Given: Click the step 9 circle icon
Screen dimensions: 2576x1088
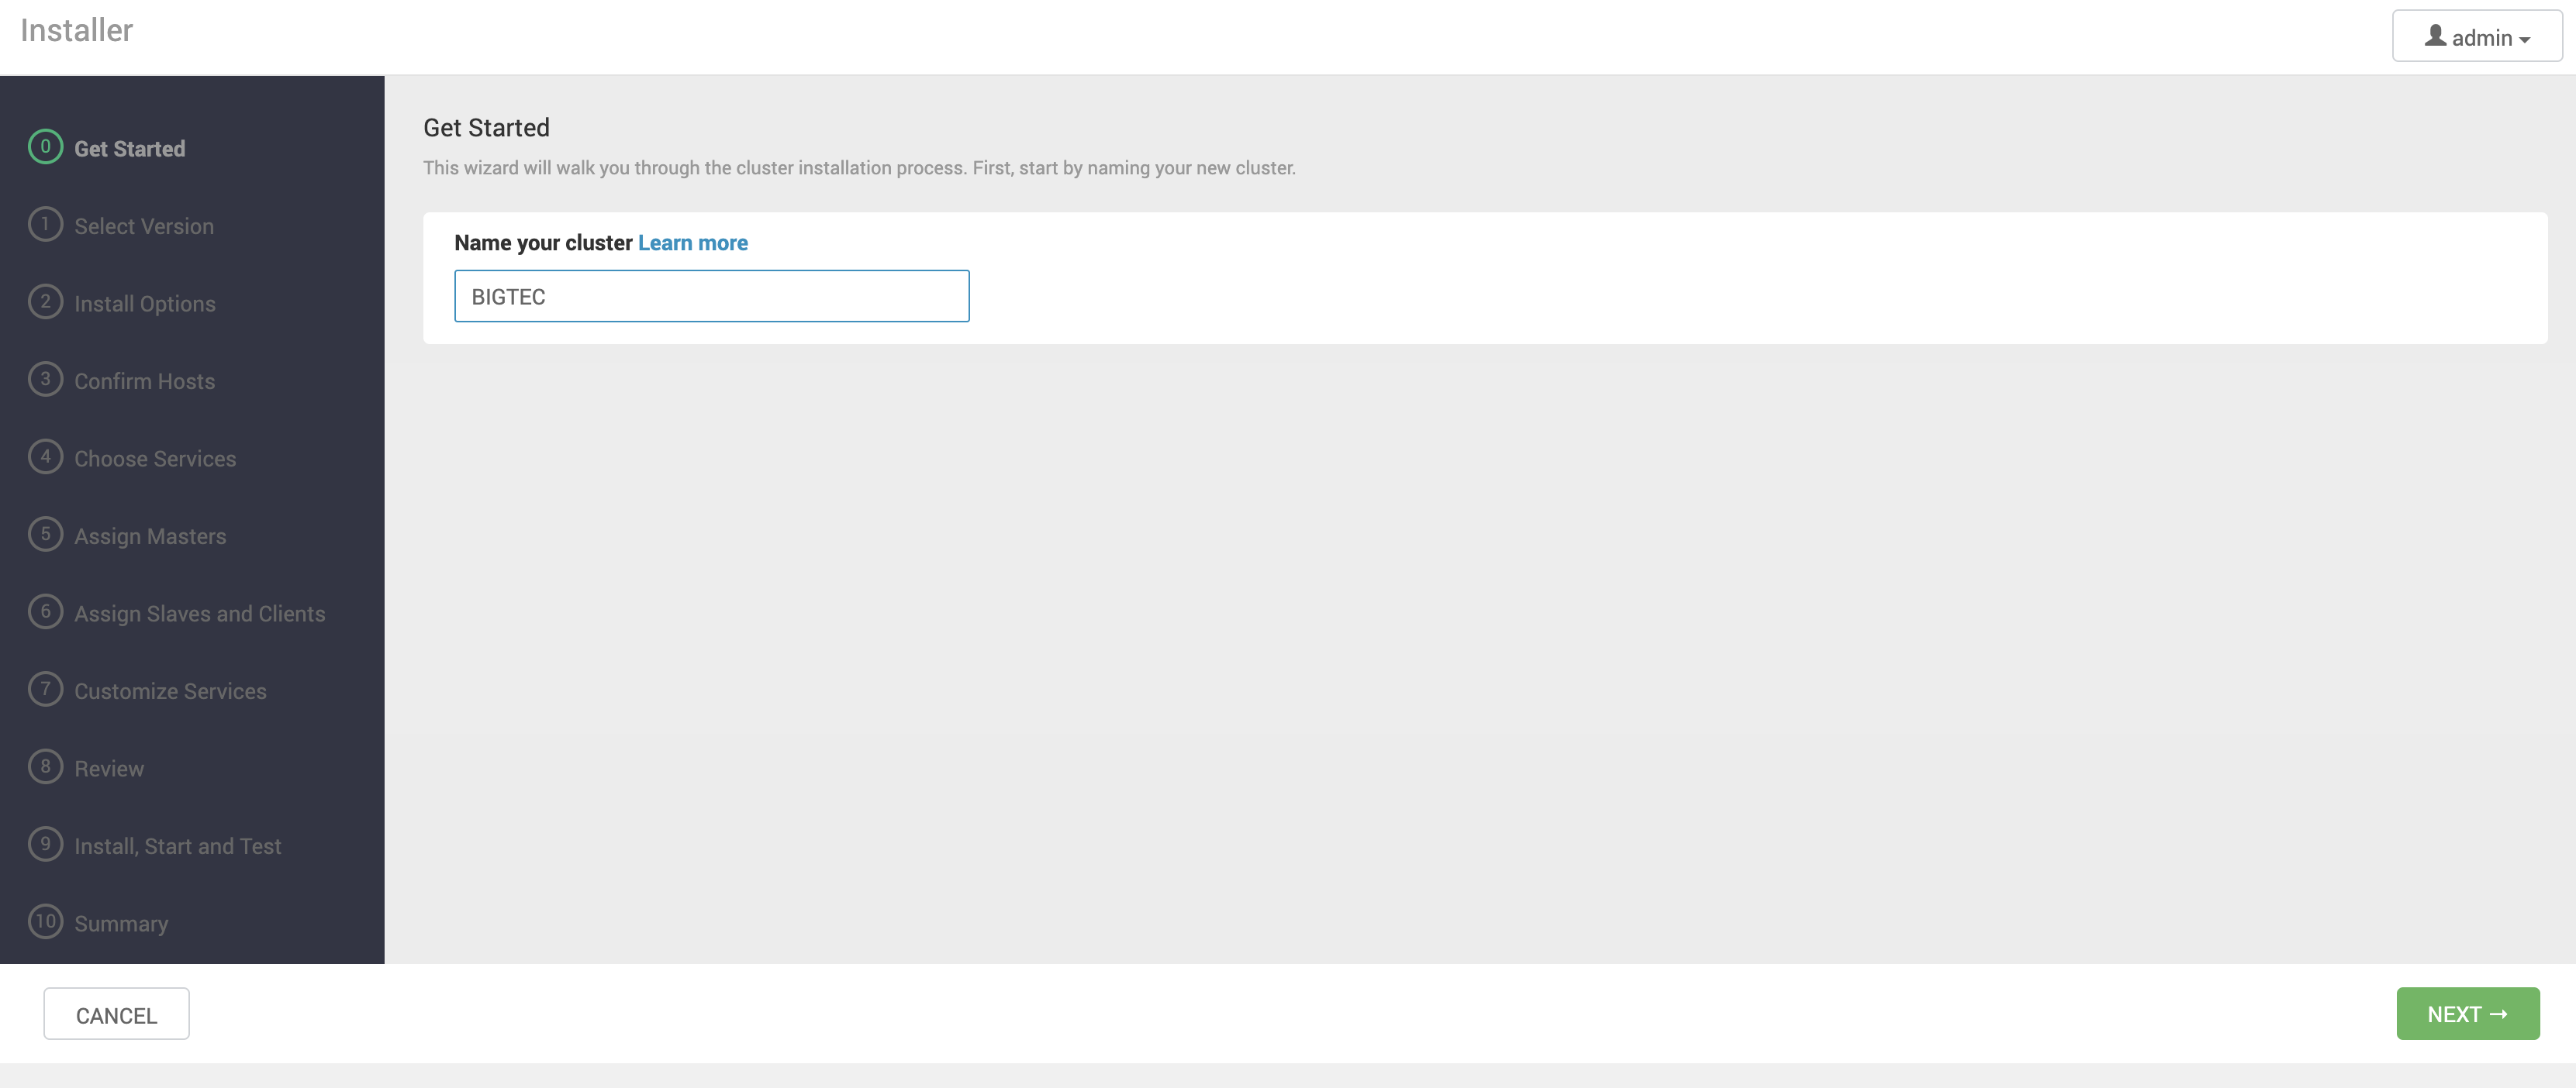Looking at the screenshot, I should pos(45,844).
